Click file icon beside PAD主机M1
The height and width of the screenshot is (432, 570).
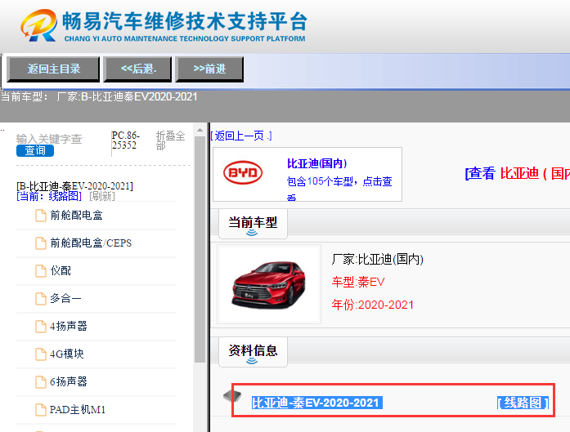(41, 410)
